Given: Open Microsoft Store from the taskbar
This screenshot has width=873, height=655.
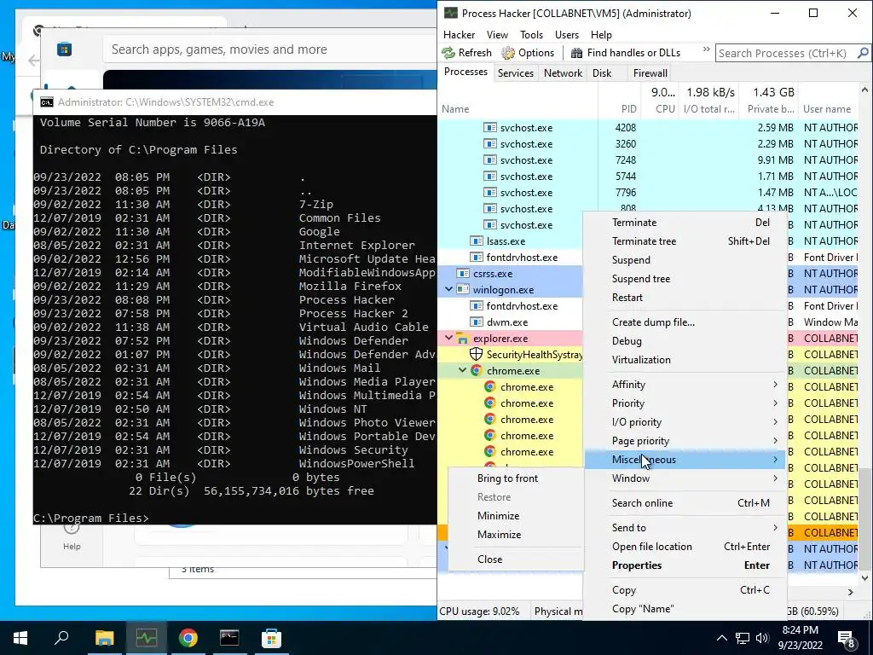Looking at the screenshot, I should pyautogui.click(x=271, y=638).
